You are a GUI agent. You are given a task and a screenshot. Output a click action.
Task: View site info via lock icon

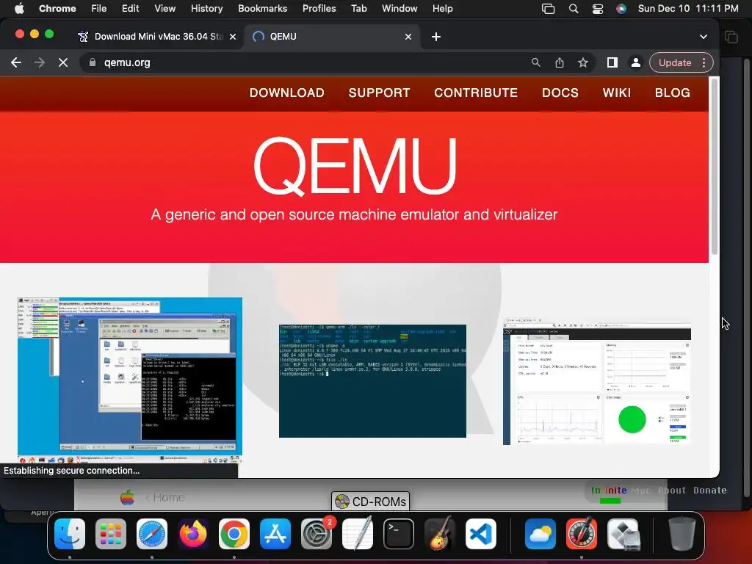pos(93,62)
